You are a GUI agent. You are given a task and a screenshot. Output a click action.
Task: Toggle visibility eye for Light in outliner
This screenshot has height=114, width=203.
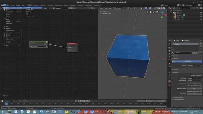click(x=201, y=19)
